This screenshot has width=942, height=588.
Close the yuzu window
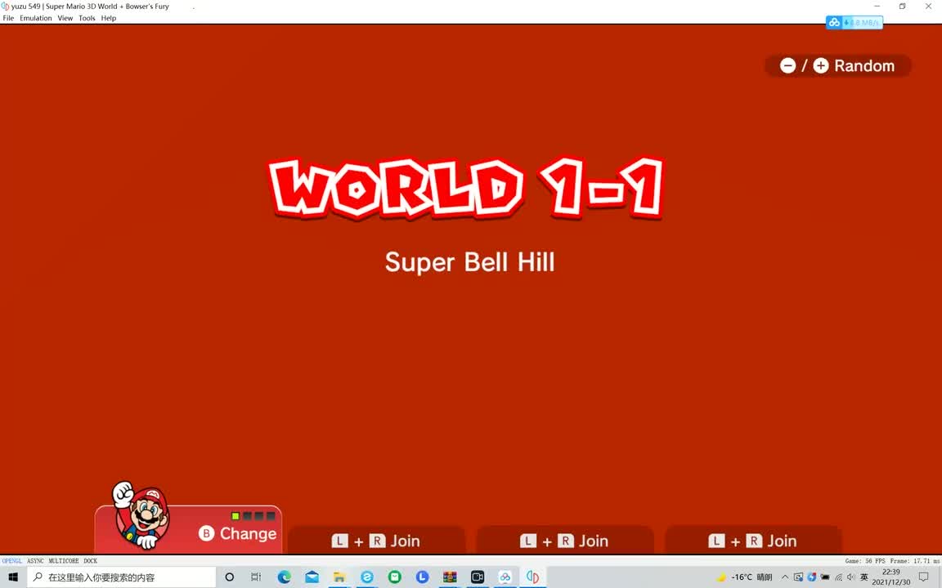point(928,6)
